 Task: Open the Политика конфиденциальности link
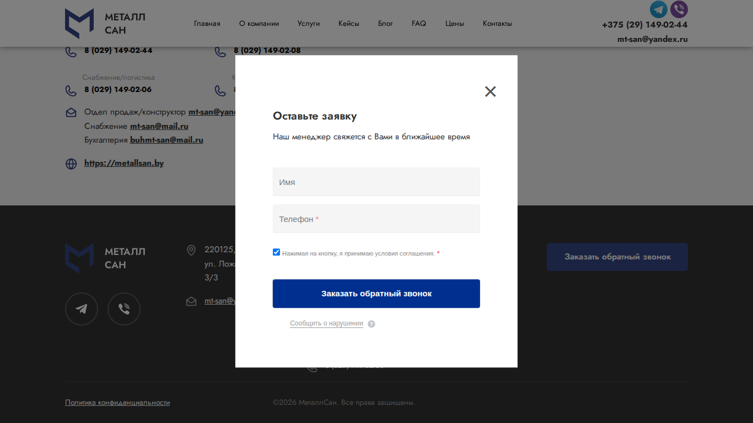[x=117, y=403]
